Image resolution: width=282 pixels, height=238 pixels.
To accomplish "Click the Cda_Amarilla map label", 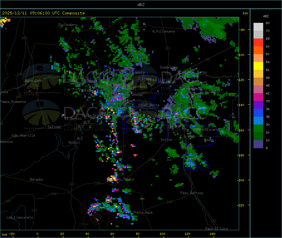I will pyautogui.click(x=23, y=135).
